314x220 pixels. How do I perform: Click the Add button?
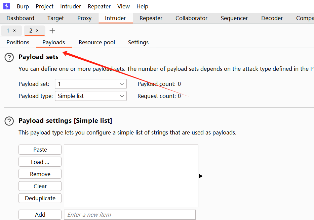coord(40,215)
